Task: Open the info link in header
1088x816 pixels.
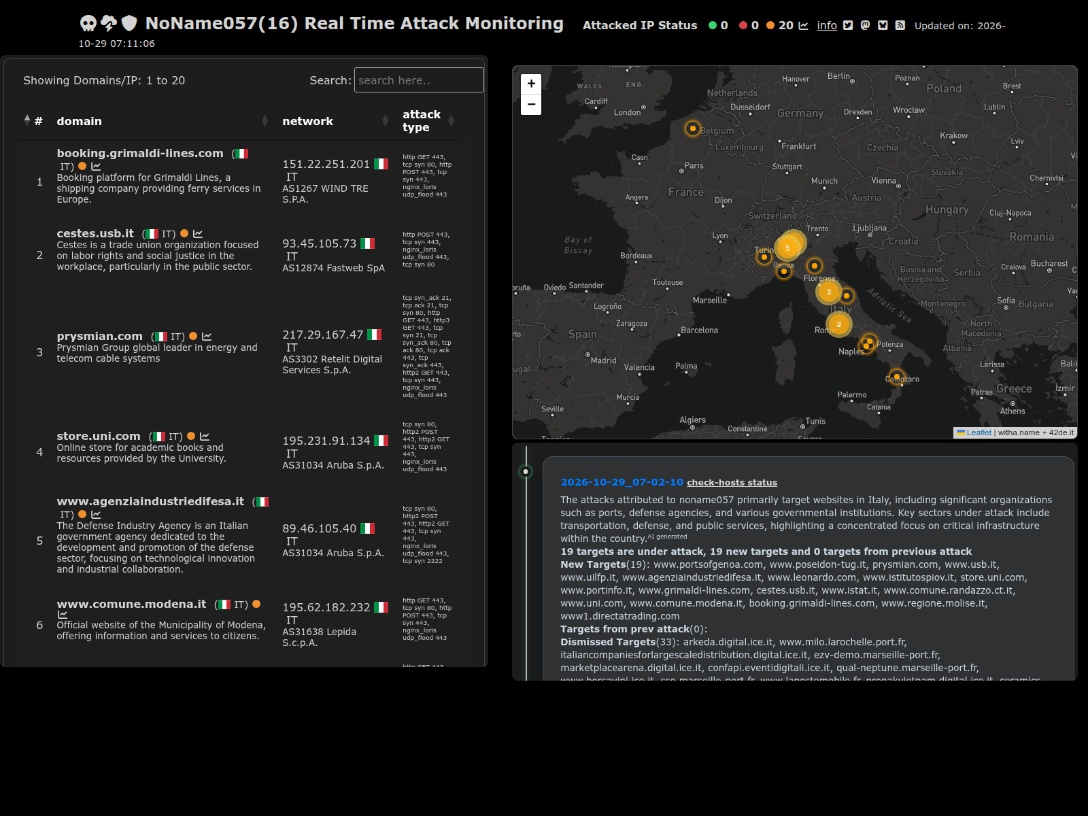Action: [x=827, y=26]
